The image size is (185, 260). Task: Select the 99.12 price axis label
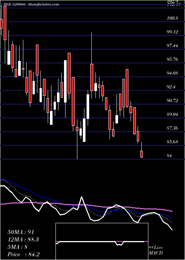(172, 32)
